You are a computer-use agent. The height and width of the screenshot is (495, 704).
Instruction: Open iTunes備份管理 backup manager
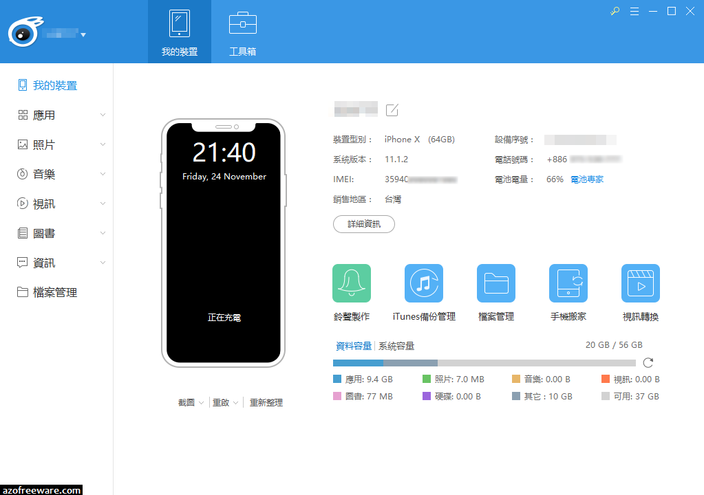click(x=424, y=283)
